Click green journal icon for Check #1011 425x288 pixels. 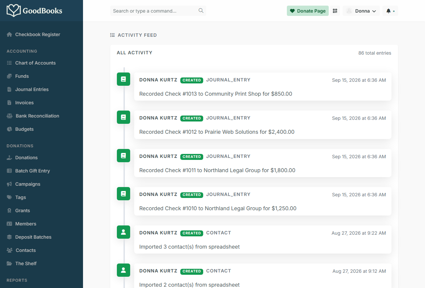coord(124,156)
